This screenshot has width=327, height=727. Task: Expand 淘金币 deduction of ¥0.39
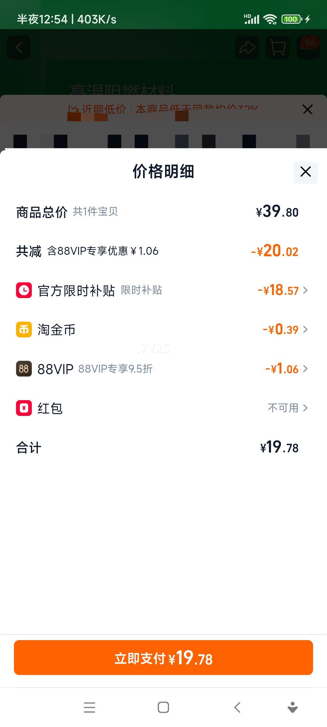(285, 330)
